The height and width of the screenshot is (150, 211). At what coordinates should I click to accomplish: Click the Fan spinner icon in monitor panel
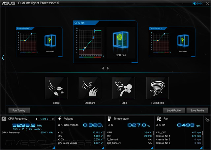[159, 119]
